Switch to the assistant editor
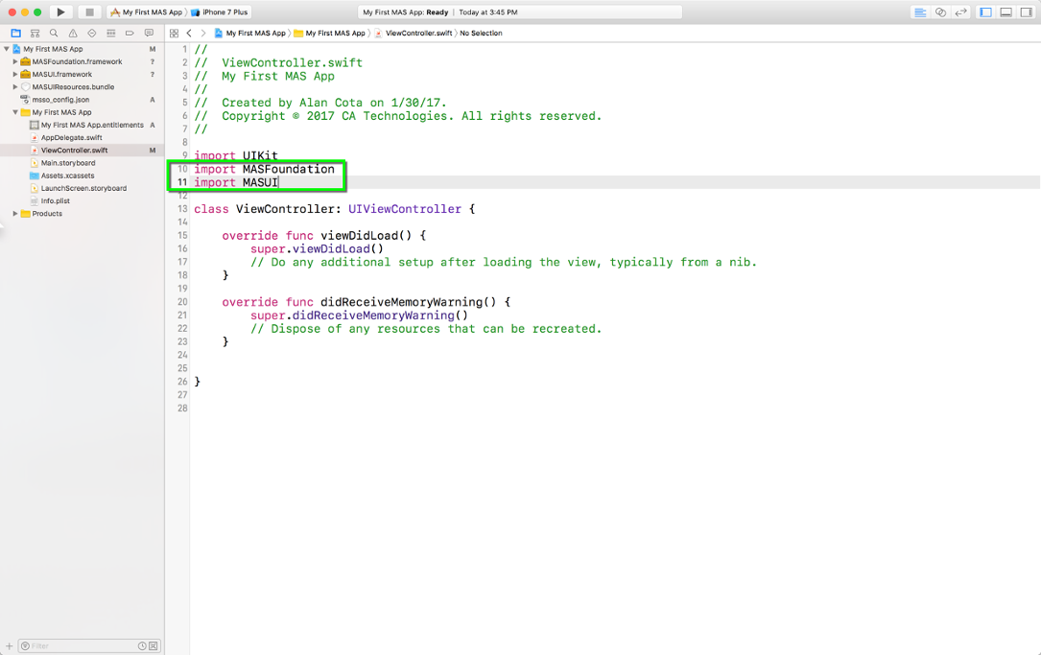1041x655 pixels. [x=941, y=12]
